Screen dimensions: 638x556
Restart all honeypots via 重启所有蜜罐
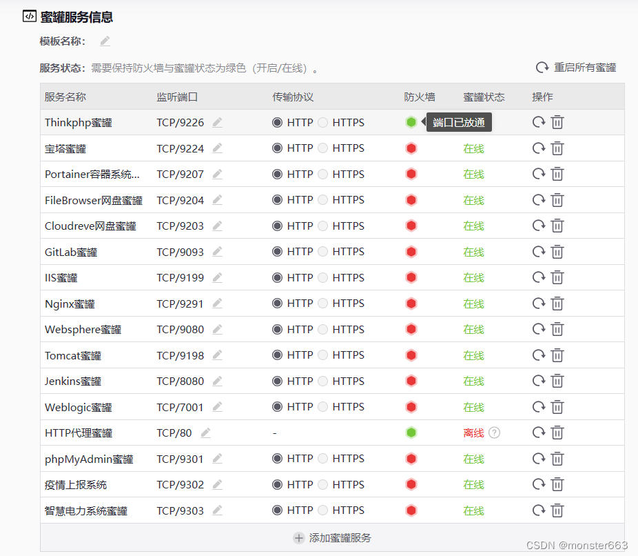[x=576, y=67]
